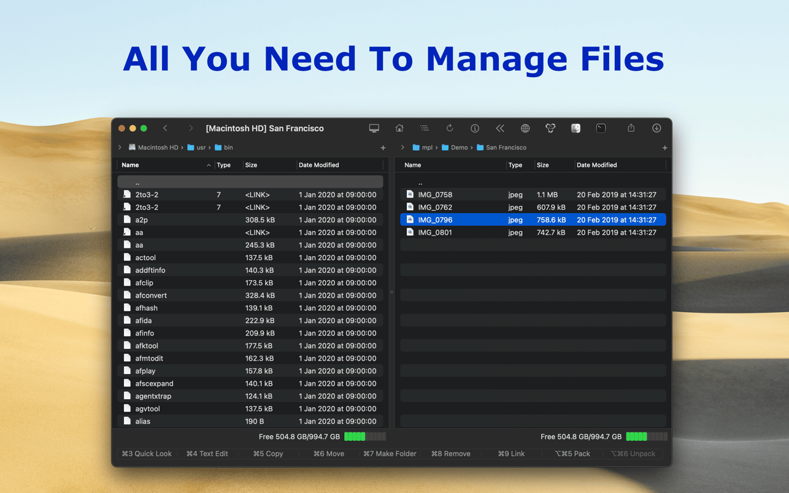
Task: Switch to the San Francisco breadcrumb
Action: point(504,147)
